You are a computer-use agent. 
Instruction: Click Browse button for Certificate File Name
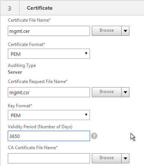coord(107,31)
